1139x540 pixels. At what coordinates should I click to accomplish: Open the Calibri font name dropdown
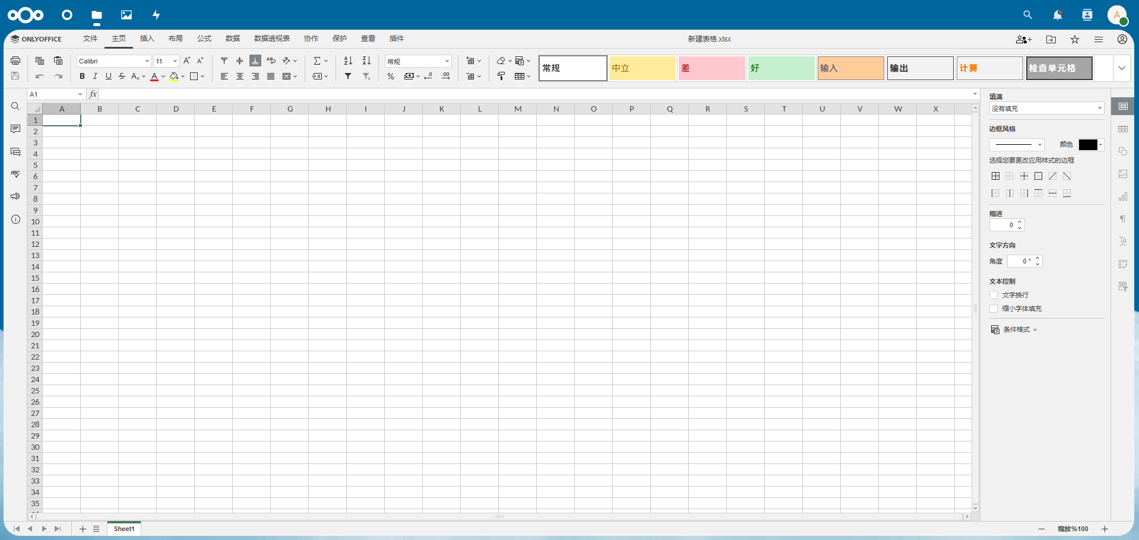click(147, 61)
